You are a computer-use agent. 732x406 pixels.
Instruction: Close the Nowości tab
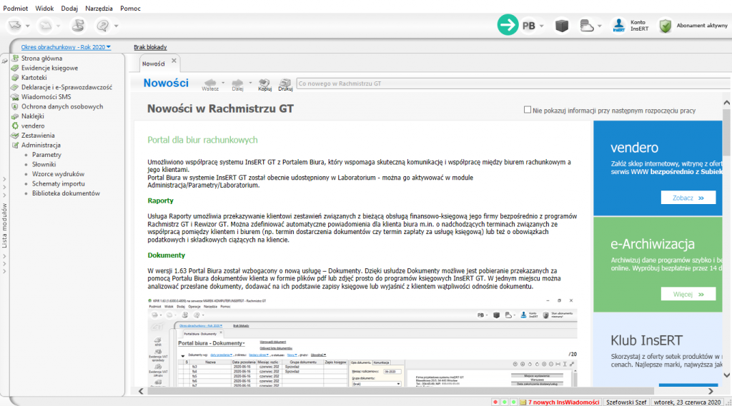(x=174, y=61)
